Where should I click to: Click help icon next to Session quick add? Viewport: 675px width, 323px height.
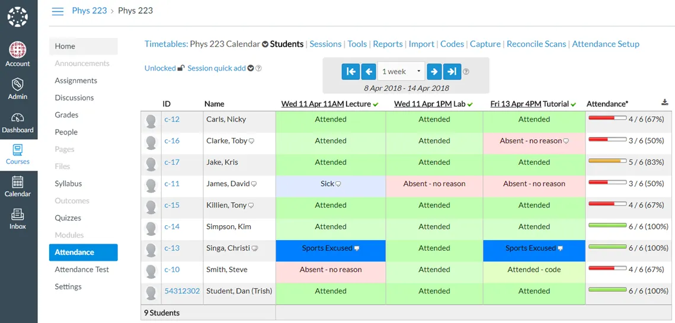tap(259, 68)
